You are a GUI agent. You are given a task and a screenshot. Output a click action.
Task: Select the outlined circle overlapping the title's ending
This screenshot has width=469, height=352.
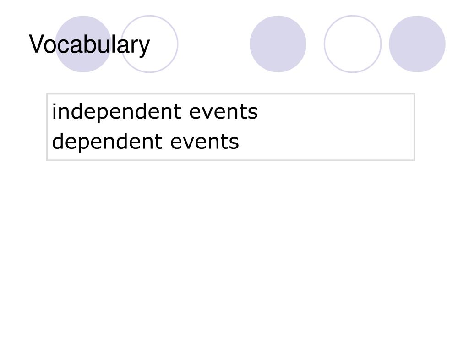click(x=150, y=44)
